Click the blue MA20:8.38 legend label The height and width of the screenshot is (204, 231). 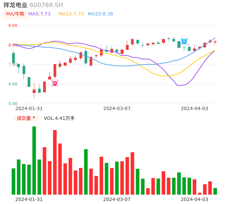coord(100,14)
